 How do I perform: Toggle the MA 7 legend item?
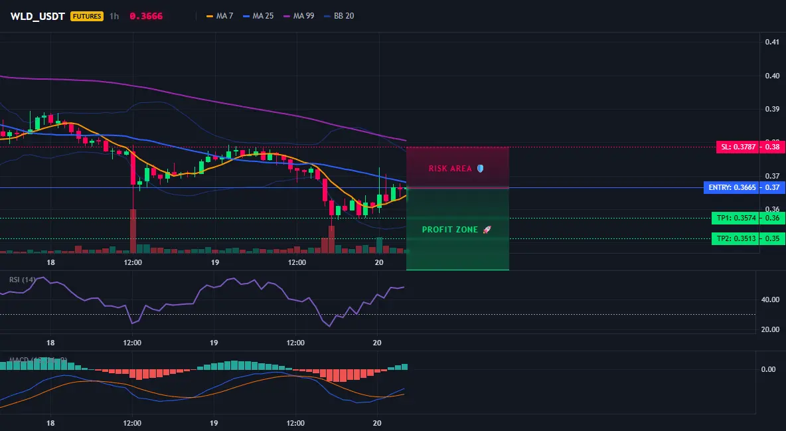coord(220,16)
